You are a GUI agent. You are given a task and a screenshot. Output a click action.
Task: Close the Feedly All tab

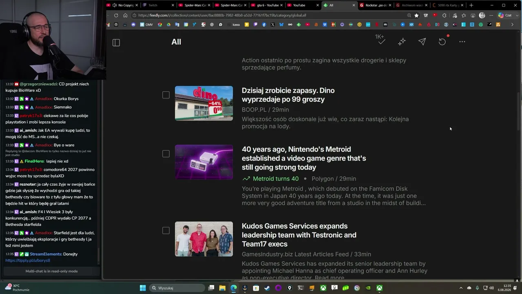[x=353, y=5]
